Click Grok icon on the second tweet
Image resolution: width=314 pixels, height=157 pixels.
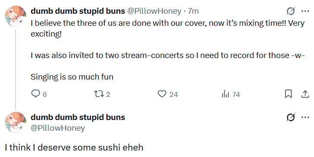click(x=290, y=117)
